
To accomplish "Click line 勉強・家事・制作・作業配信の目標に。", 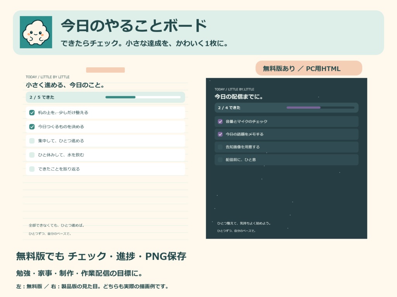I will click(x=80, y=273).
